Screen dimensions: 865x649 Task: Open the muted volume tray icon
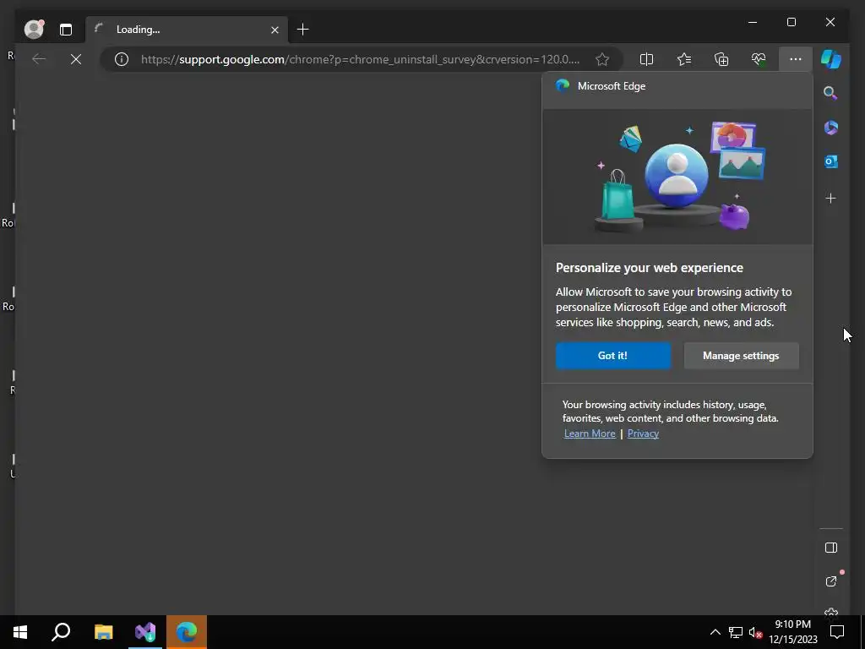755,632
